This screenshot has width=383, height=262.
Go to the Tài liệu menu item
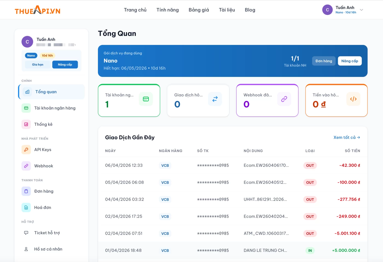[227, 10]
